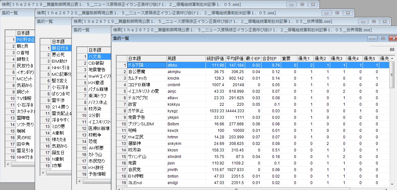Click the third window's horizontal scroll-left arrow
Screen dimensions: 397x190
tap(80, 181)
